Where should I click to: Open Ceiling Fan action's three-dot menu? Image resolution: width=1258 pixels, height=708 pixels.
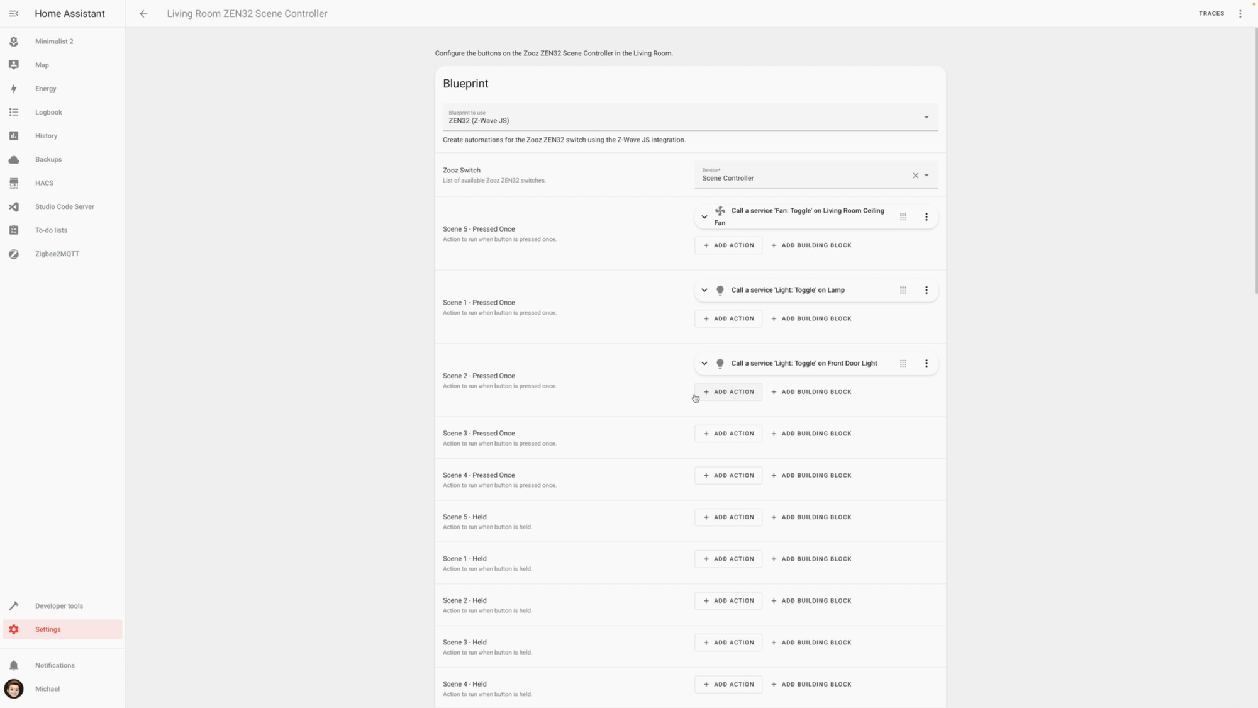click(x=926, y=216)
